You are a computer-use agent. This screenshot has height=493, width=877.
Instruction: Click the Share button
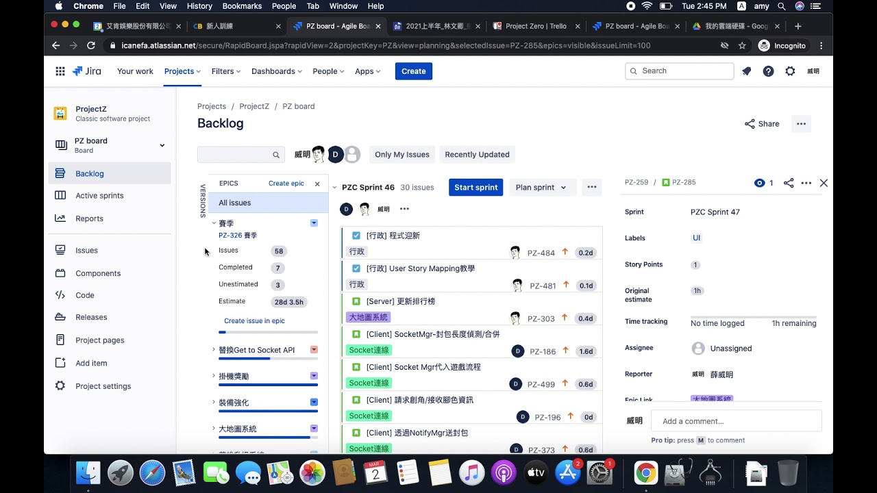coord(762,124)
